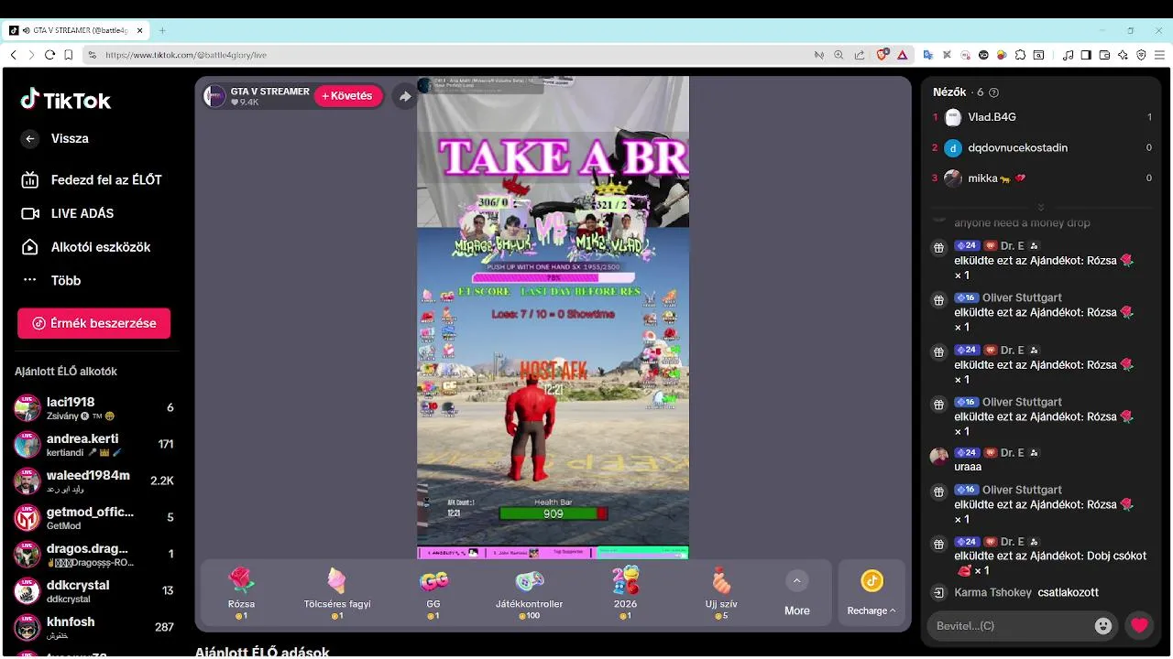Click GTA V STREAMER profile avatar
The height and width of the screenshot is (659, 1173).
tap(214, 96)
